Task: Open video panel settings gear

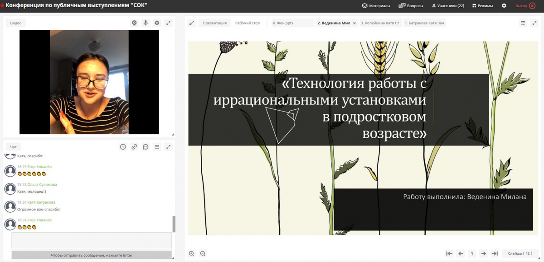Action: pos(157,23)
